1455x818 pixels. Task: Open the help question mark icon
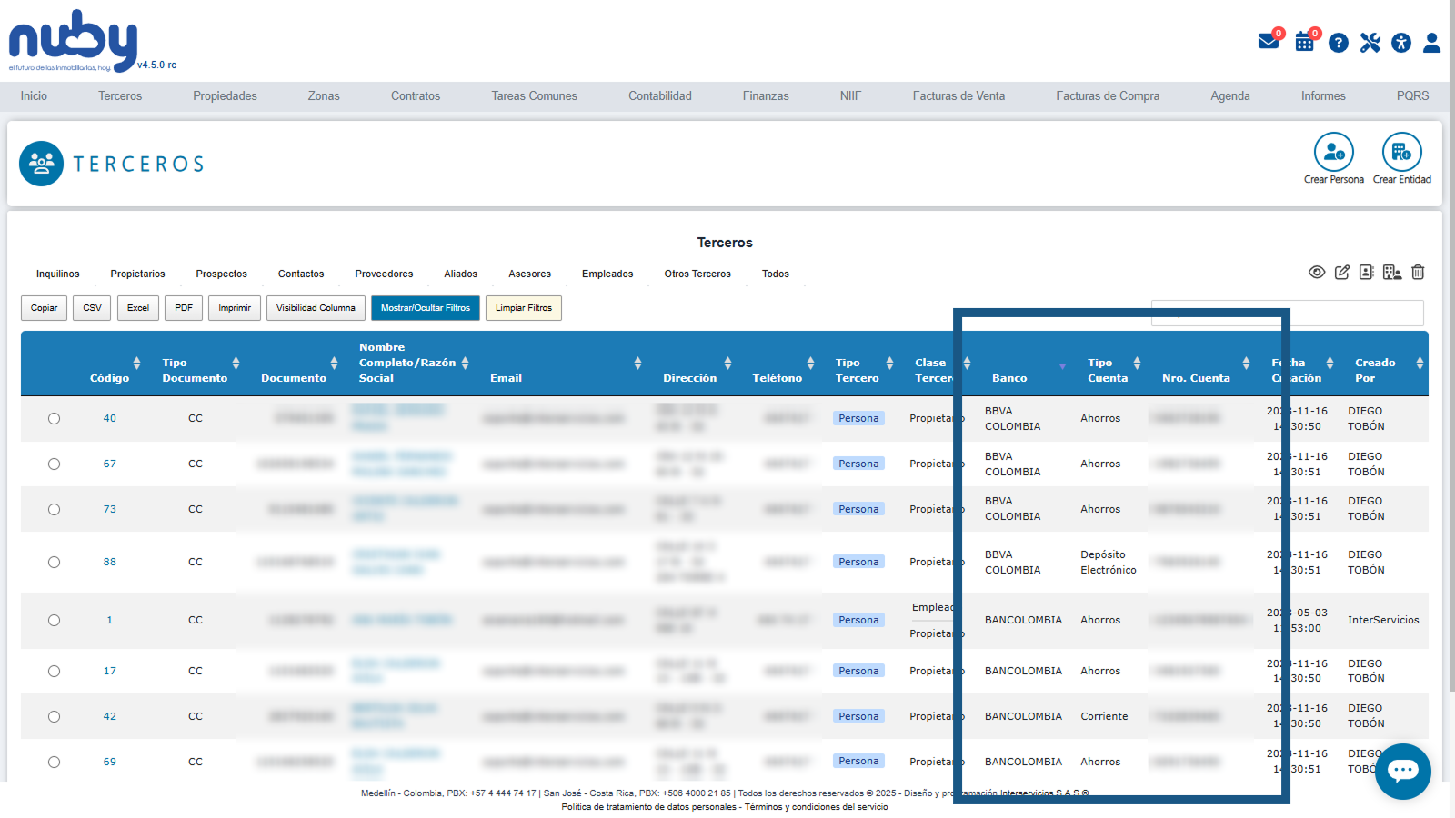coord(1338,43)
